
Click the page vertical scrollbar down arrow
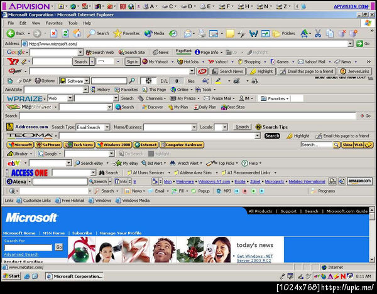tap(372, 260)
